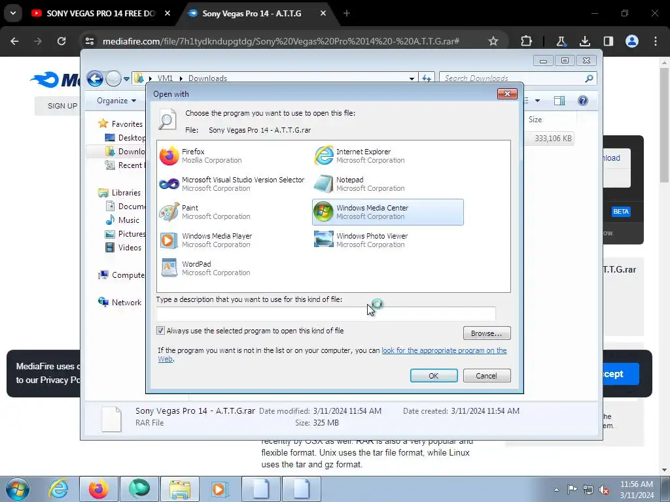
Task: Reload the MediaFire page
Action: click(x=62, y=41)
